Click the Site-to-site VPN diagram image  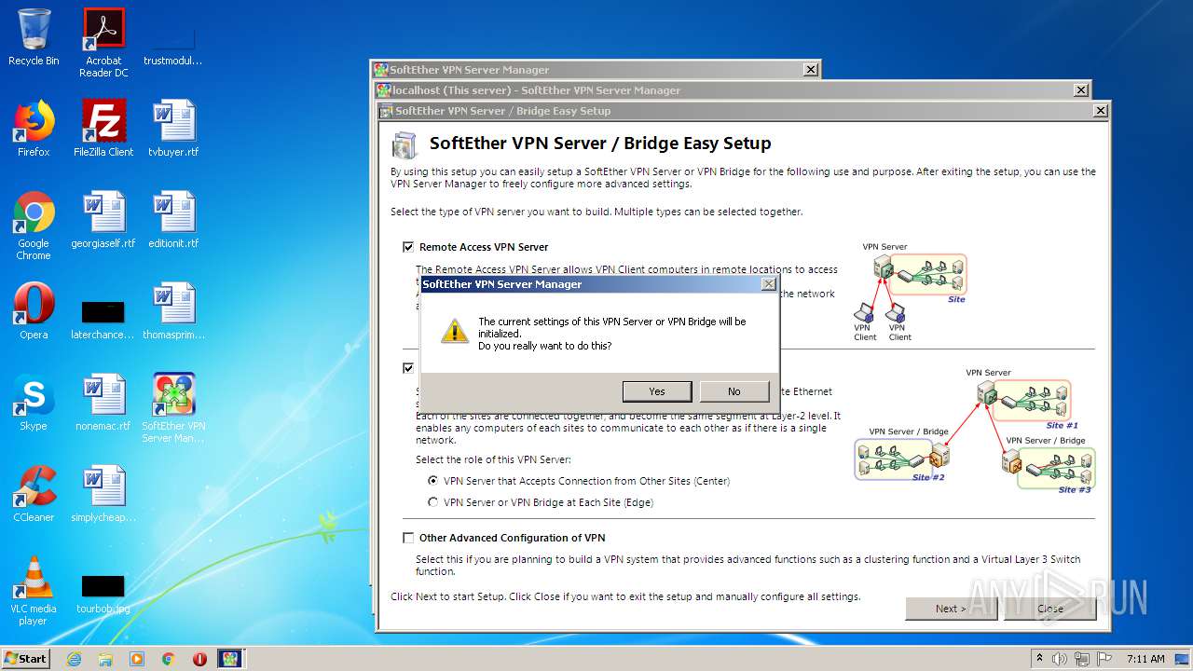pos(975,431)
